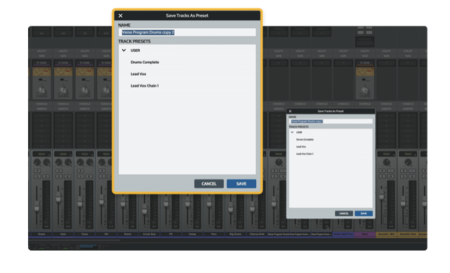The image size is (450, 273).
Task: Click the Oxide tape knob on Hats channel
Action: pos(63,90)
